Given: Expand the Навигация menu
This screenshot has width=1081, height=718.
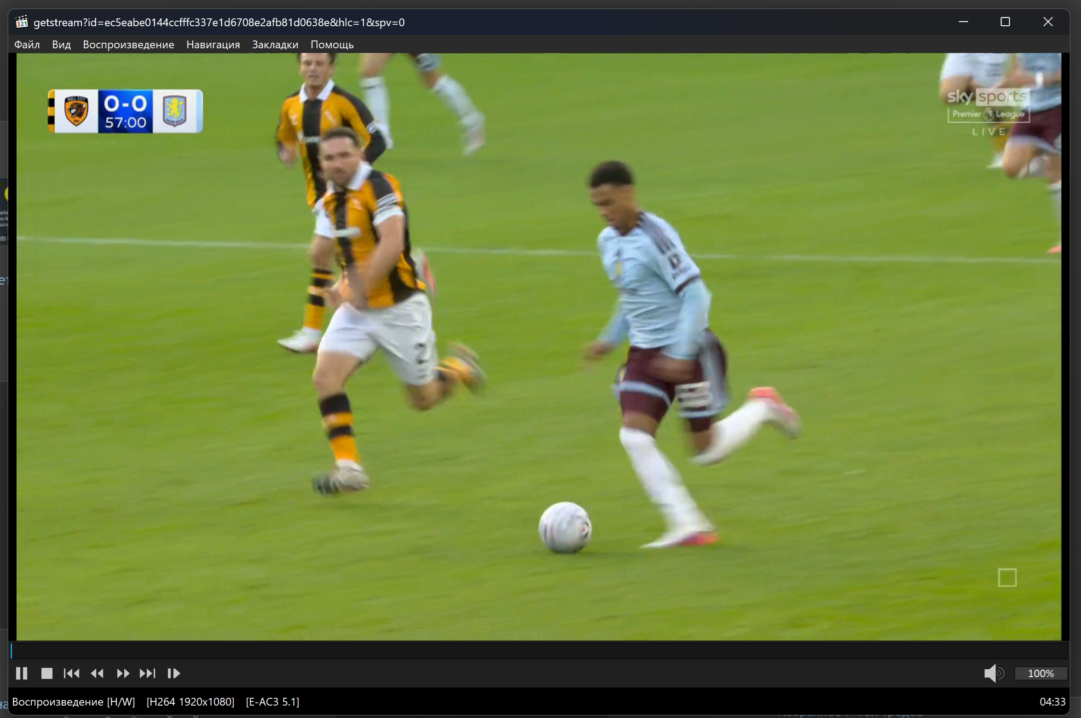Looking at the screenshot, I should pos(213,45).
